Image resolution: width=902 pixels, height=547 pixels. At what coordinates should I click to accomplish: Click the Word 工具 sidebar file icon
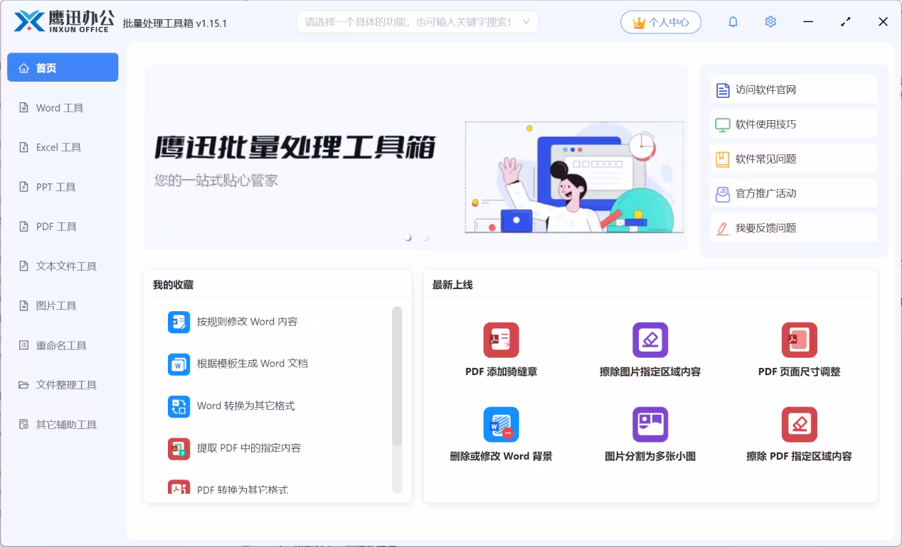pos(23,108)
